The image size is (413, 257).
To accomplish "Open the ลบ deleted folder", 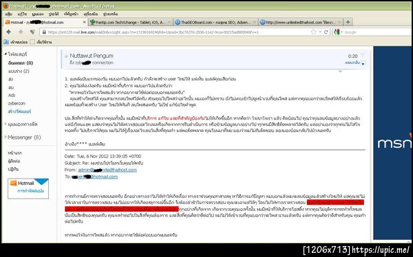I will [x=11, y=87].
